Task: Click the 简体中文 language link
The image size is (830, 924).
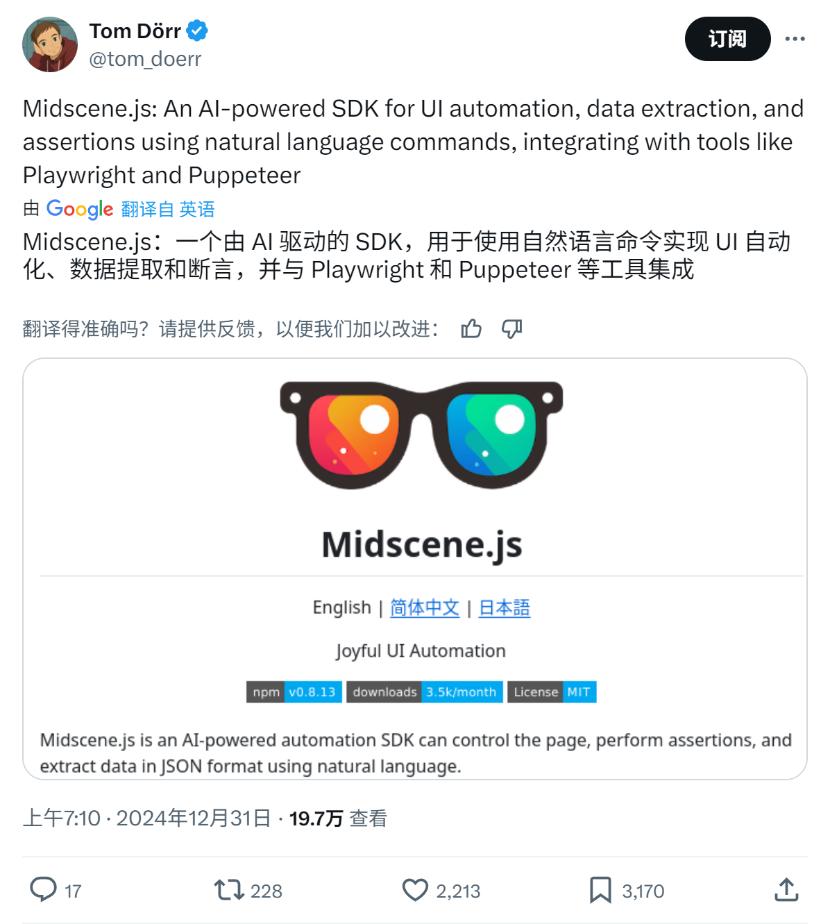Action: (425, 608)
